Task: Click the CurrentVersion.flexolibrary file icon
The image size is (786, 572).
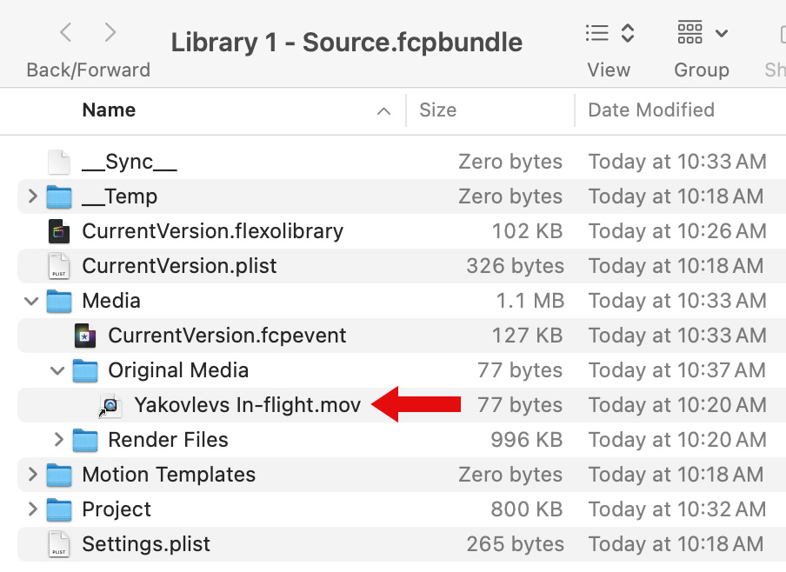Action: pos(58,231)
